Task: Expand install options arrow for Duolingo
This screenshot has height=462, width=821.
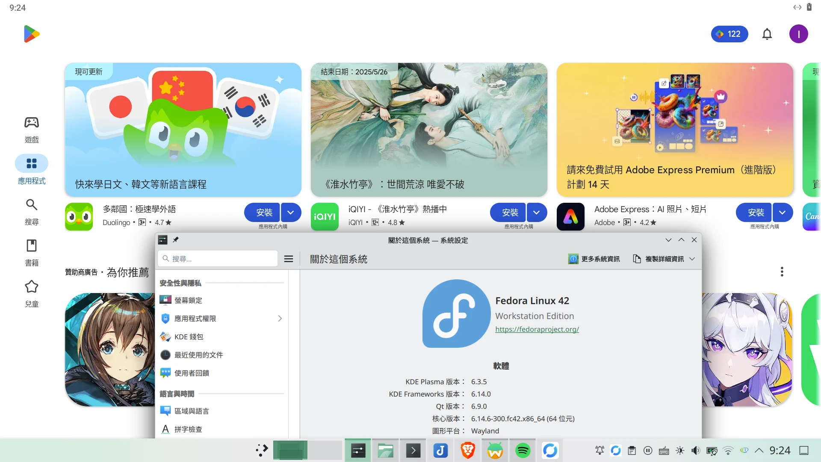Action: (291, 213)
